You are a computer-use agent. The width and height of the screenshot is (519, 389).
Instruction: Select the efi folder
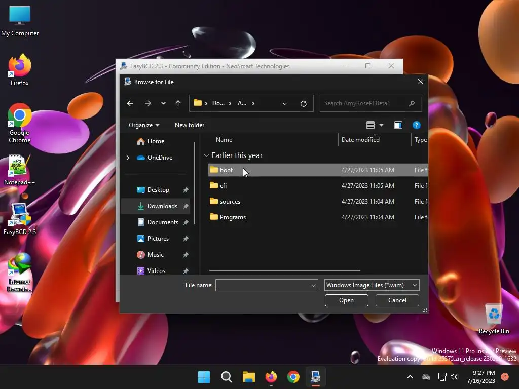pos(318,185)
